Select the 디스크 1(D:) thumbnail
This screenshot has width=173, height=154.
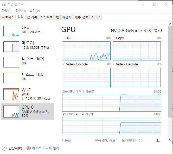pos(11,78)
